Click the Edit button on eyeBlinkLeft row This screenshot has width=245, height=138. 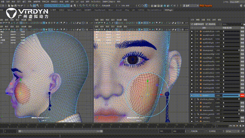pyautogui.click(x=242, y=39)
